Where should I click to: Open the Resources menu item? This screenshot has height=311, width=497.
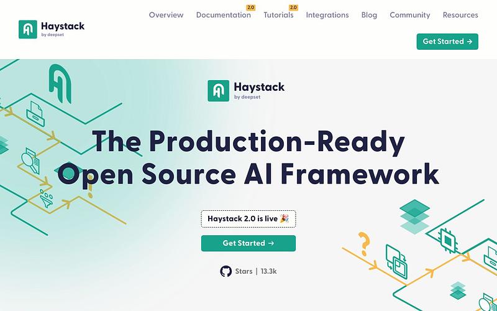460,15
